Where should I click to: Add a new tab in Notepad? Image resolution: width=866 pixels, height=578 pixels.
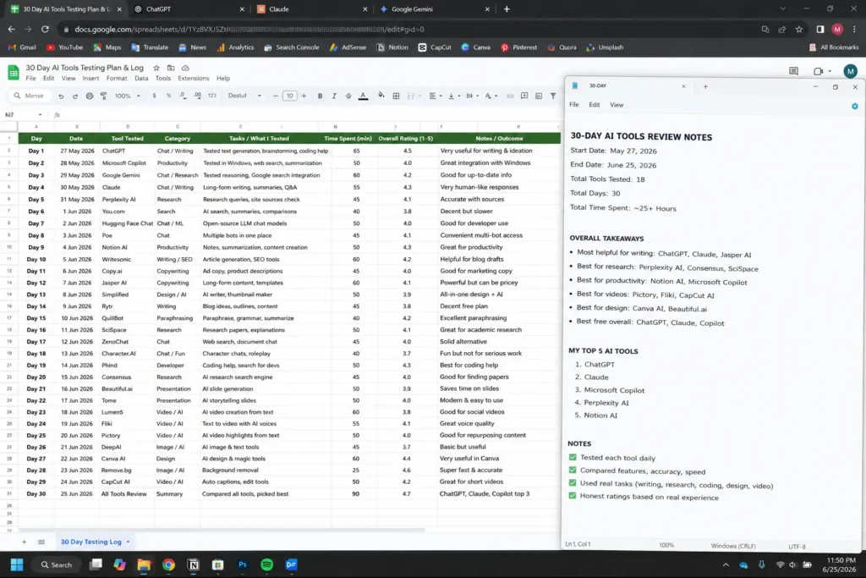click(705, 87)
